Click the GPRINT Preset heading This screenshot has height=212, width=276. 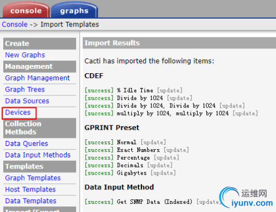pyautogui.click(x=112, y=128)
